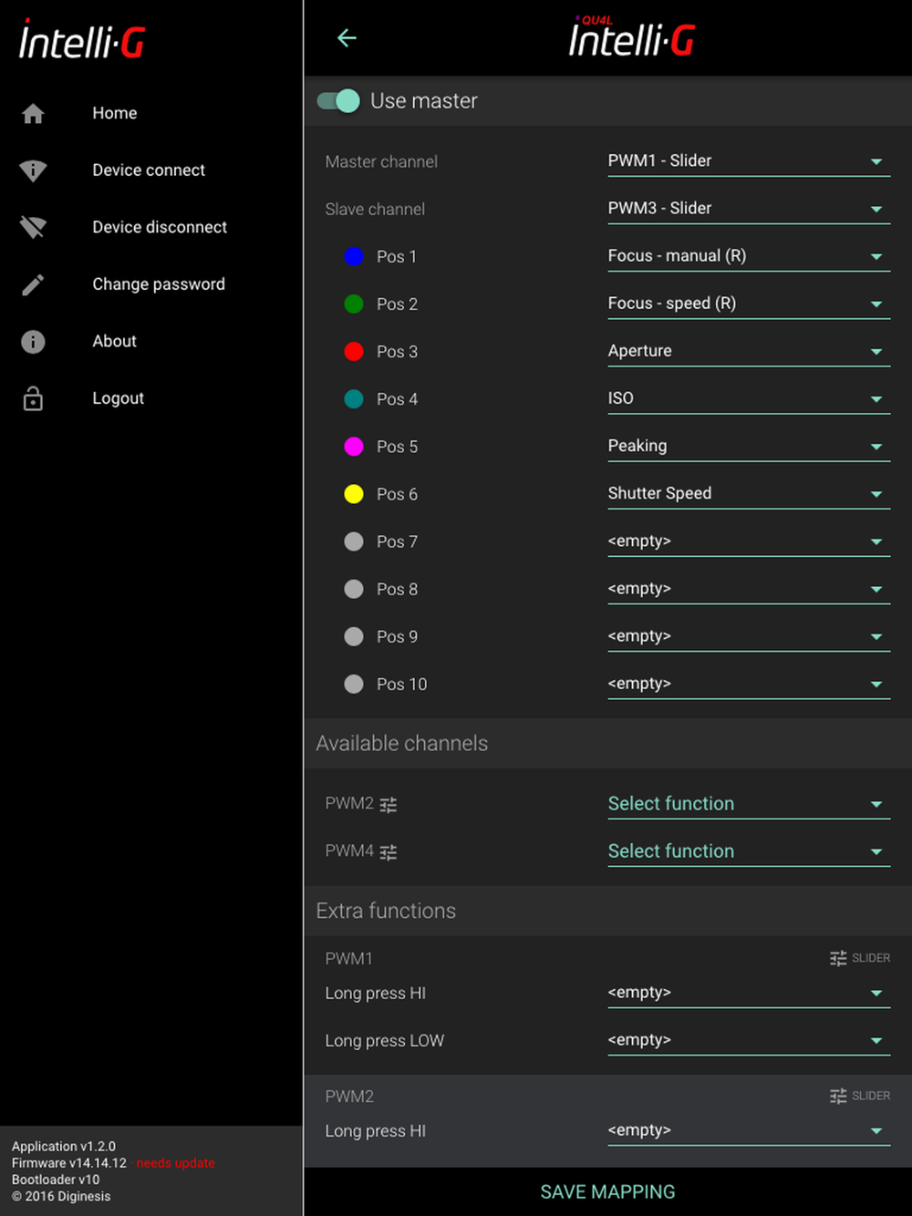Click the Device disconnect crossed wifi icon
The width and height of the screenshot is (912, 1216).
pos(33,227)
